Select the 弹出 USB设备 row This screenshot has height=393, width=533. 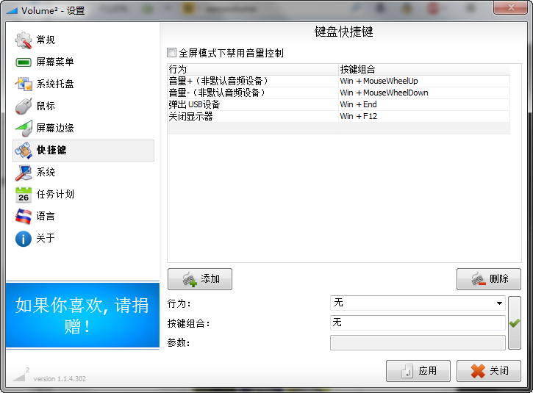339,104
